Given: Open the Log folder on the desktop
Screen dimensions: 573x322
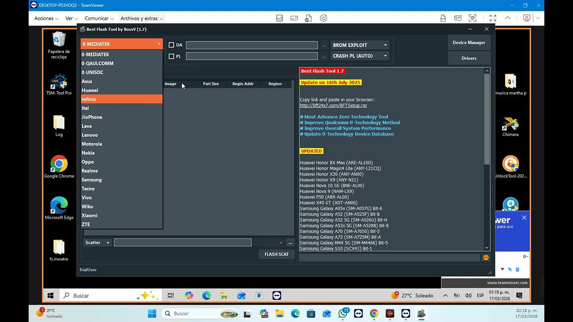Looking at the screenshot, I should click(x=59, y=126).
